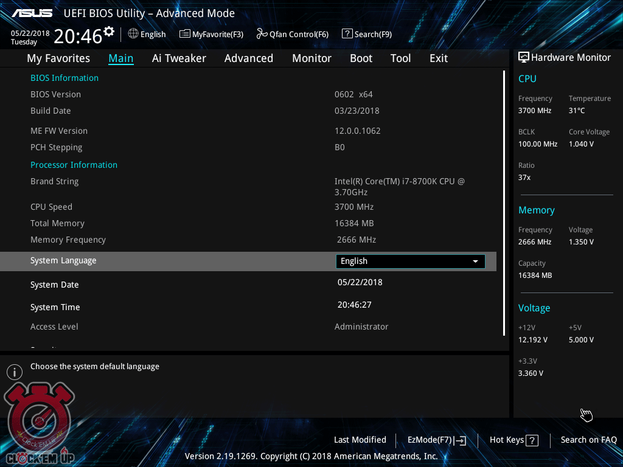Viewport: 623px width, 467px height.
Task: Open Qfan Control(F6) fan icon
Action: click(x=262, y=34)
